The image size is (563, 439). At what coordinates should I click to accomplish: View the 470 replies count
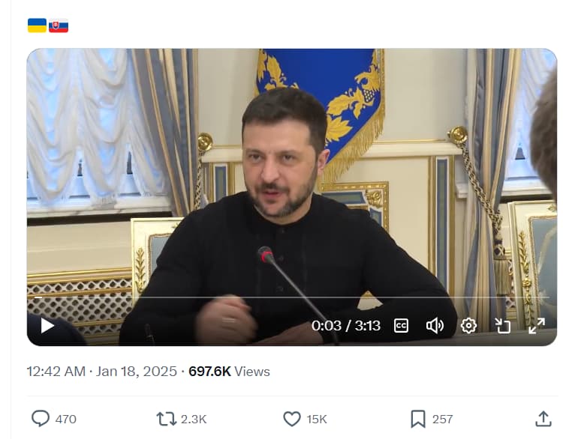66,419
